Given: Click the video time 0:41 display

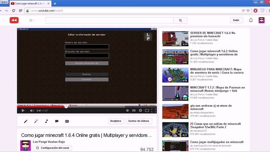Looking at the screenshot, I should (39, 111).
